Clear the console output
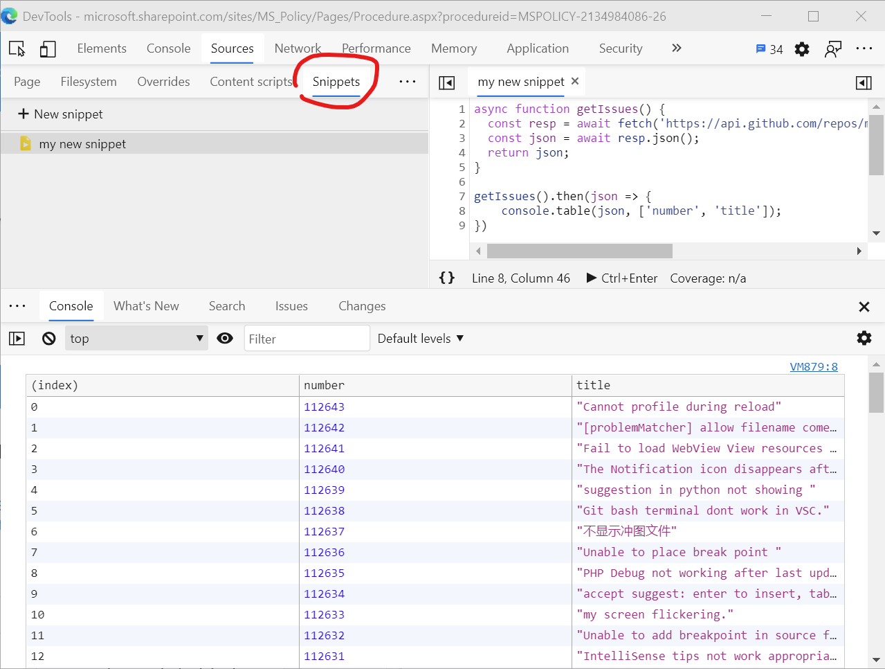The width and height of the screenshot is (885, 669). tap(48, 339)
